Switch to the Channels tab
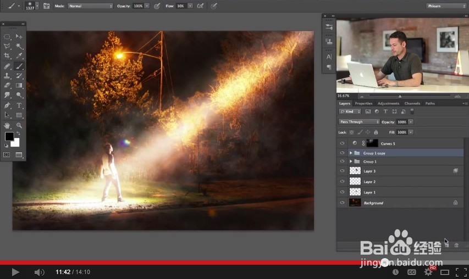The width and height of the screenshot is (469, 279). 412,103
